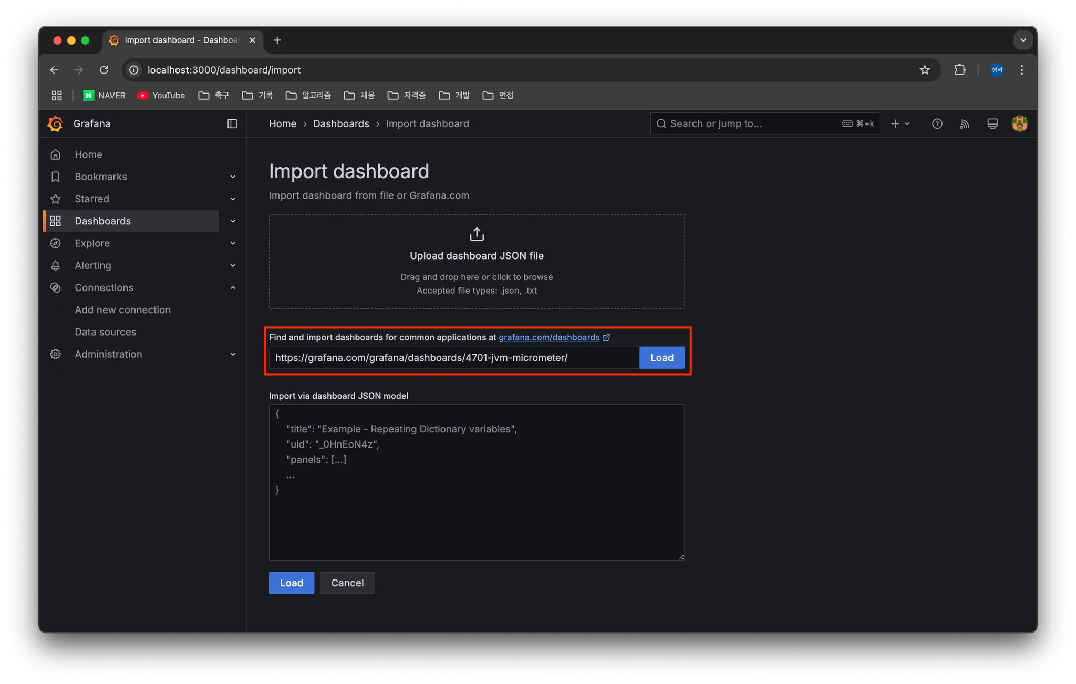Expand the Bookmarks sidebar section

[x=233, y=177]
